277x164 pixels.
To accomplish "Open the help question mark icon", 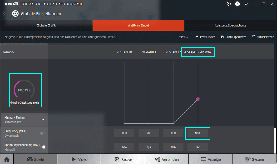I will [x=237, y=4].
